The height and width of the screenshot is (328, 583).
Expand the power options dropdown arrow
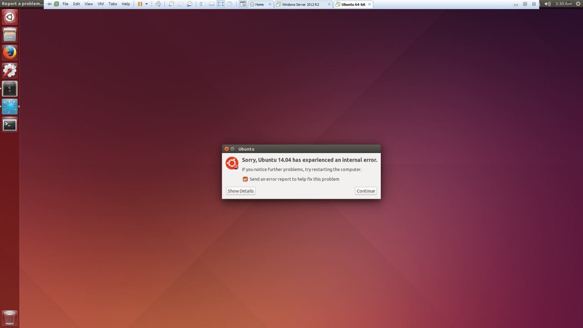pyautogui.click(x=146, y=4)
